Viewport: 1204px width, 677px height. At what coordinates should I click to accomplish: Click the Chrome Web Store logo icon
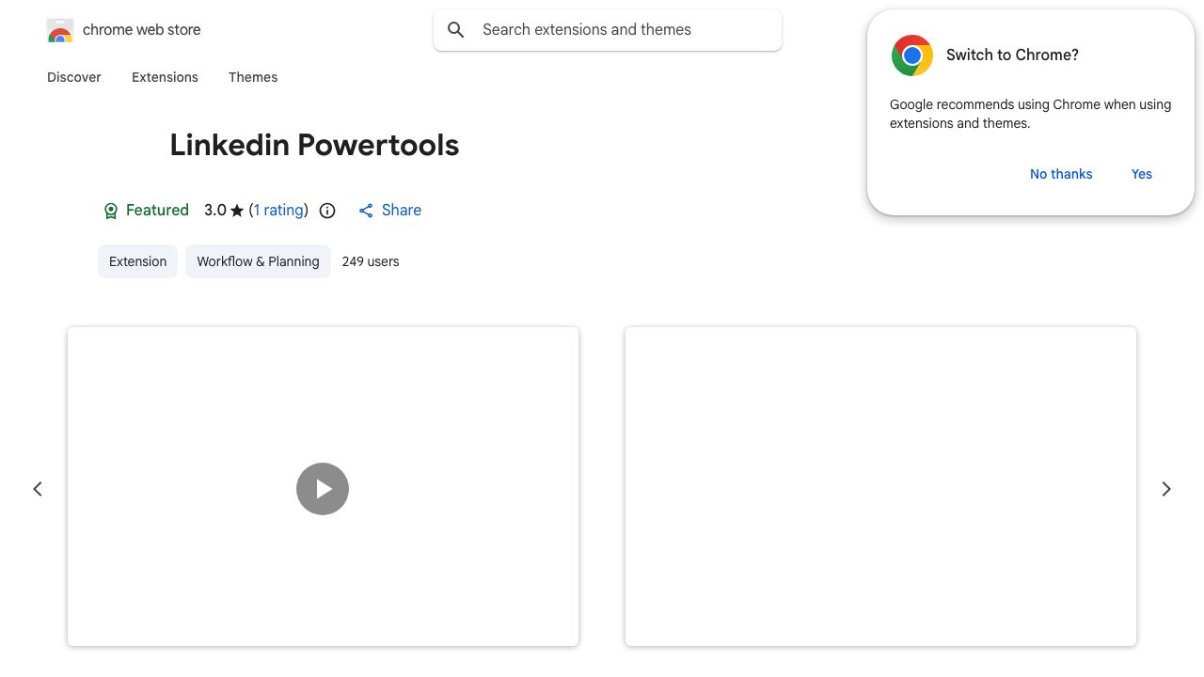(x=60, y=30)
